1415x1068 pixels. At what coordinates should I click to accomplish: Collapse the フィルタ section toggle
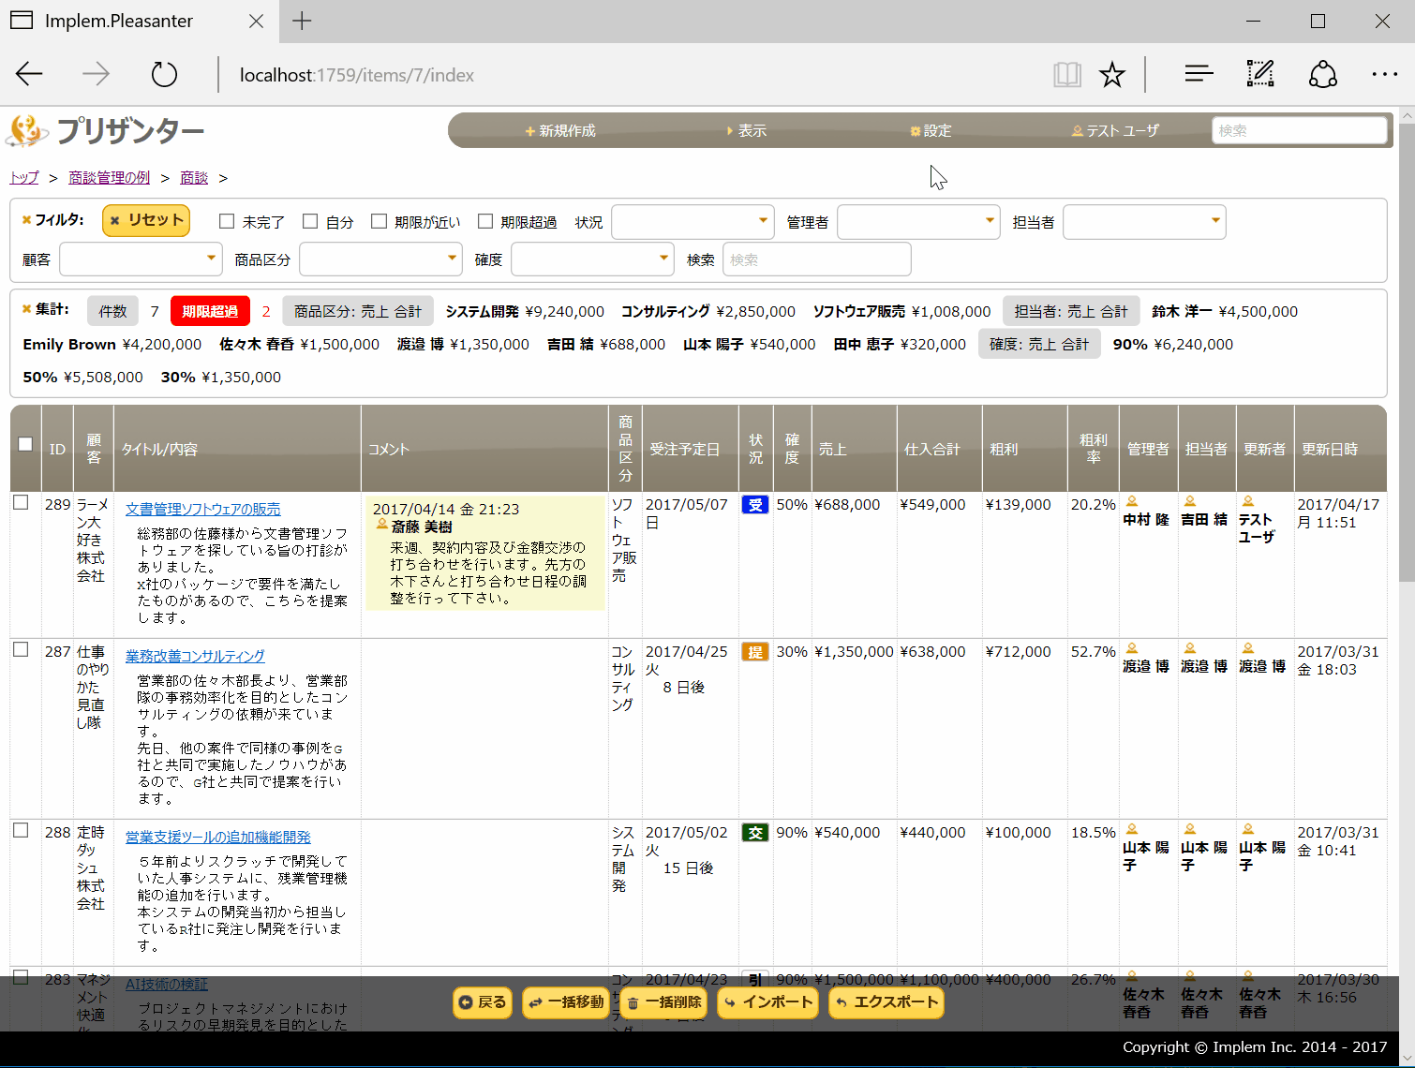27,220
